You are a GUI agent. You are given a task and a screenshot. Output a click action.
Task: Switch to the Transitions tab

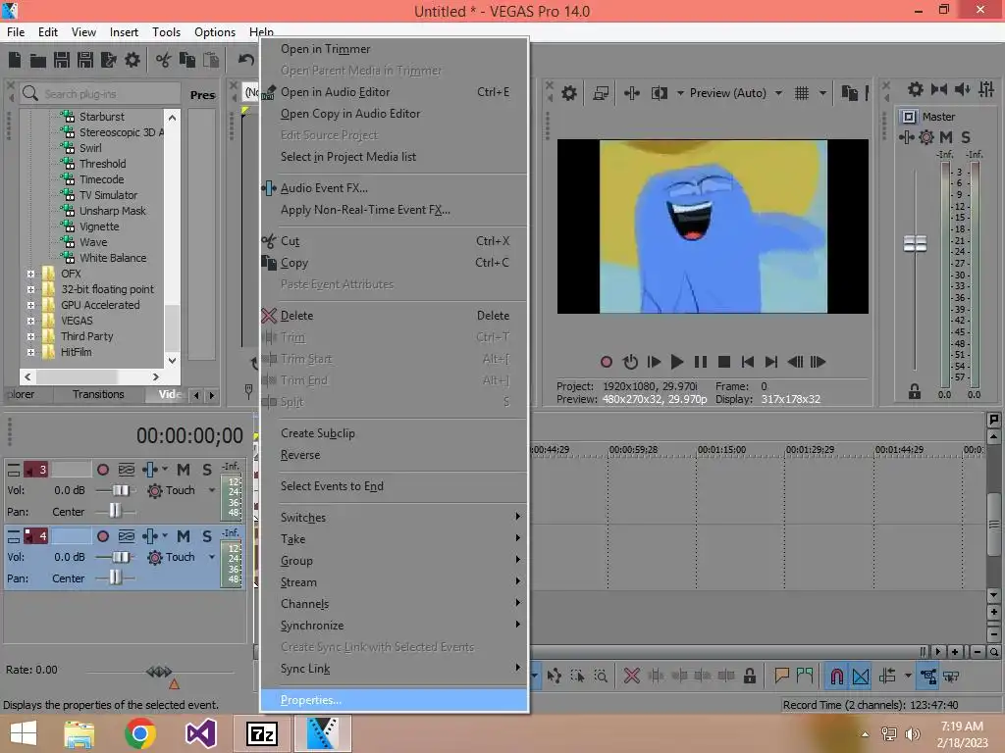pos(98,394)
